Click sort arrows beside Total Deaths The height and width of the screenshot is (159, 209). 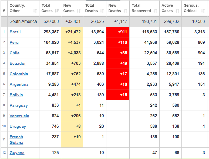[102, 11]
